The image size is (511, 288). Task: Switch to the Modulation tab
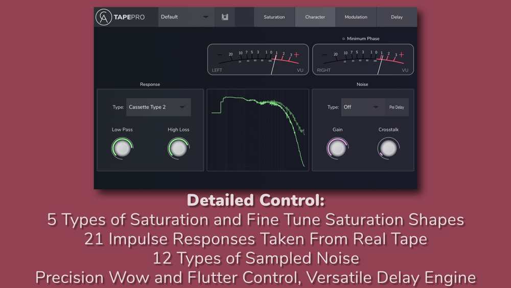pos(356,17)
